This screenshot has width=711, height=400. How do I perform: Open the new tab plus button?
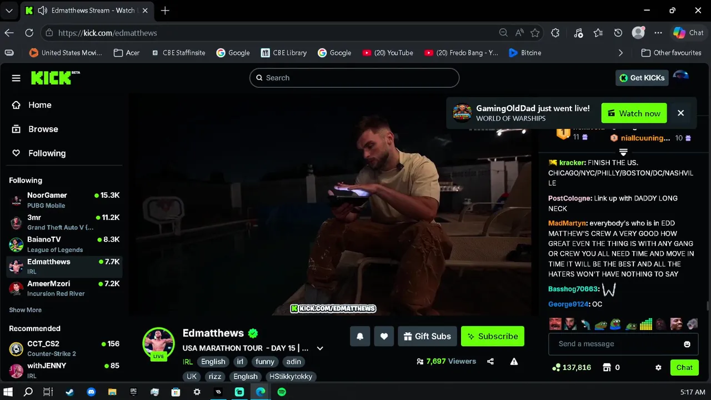pos(165,11)
